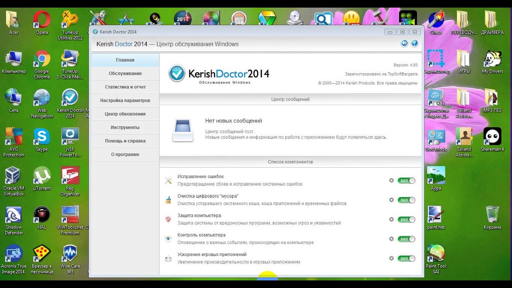Click the Ускорение игровых приложений gamepad icon
This screenshot has width=512, height=288.
(x=168, y=258)
